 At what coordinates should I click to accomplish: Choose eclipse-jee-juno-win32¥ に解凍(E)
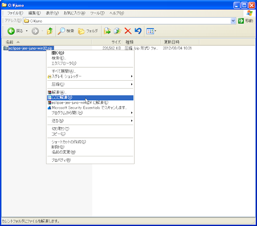point(90,103)
